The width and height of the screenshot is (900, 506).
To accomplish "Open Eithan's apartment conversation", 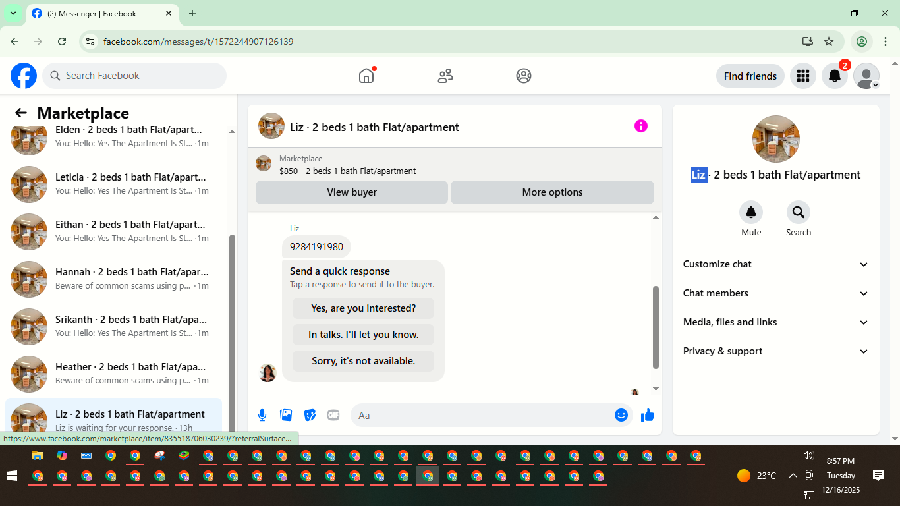I will coord(113,231).
